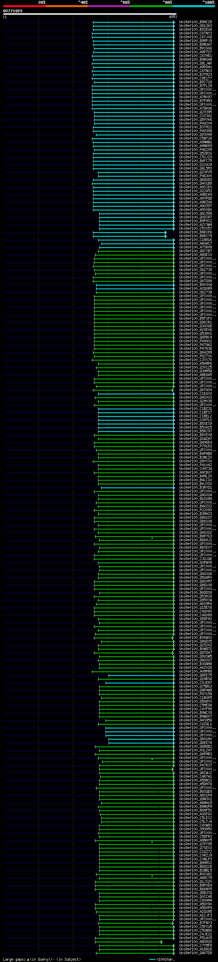Click the UniRef100_P46299 hit label
Screen dimensions: 218x962
pyautogui.click(x=196, y=149)
